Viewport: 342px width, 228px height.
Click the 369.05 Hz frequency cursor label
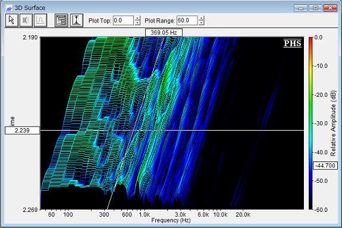click(164, 33)
